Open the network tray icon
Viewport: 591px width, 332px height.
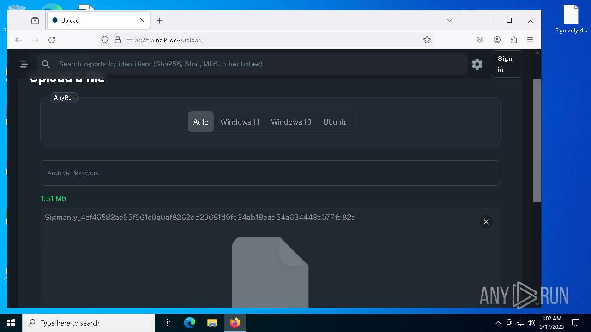click(x=520, y=323)
